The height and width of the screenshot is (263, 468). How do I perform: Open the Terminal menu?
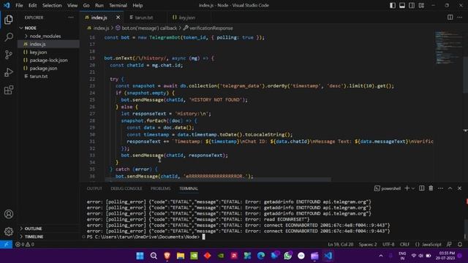[x=118, y=5]
